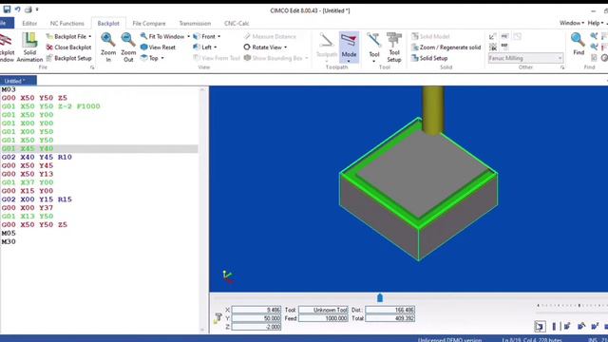This screenshot has width=608, height=342.
Task: Open Fit To Window dropdown arrow
Action: (188, 36)
